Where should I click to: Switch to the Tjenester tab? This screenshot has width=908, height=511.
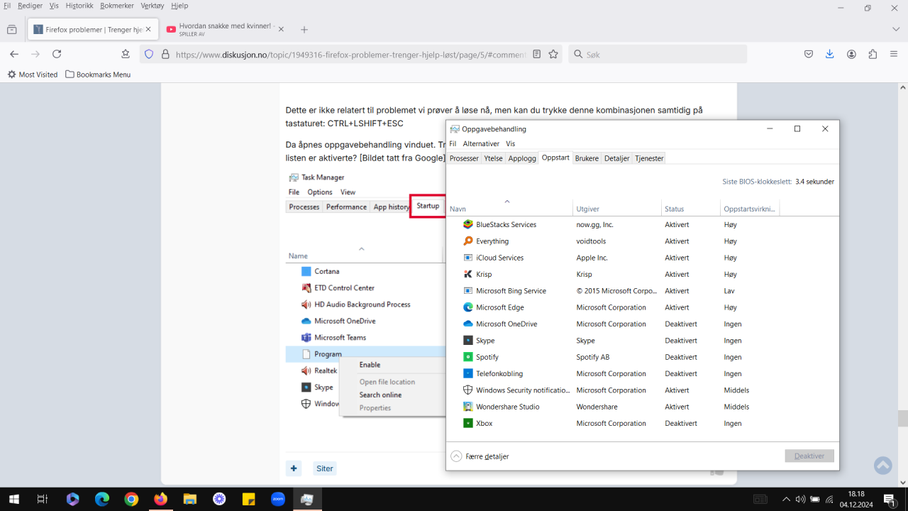649,158
